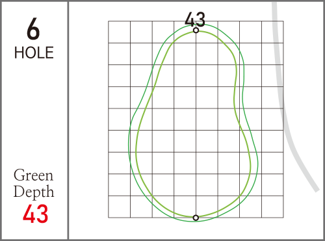
Task: Click the outer dark green outline at bottom
Action: [196, 222]
